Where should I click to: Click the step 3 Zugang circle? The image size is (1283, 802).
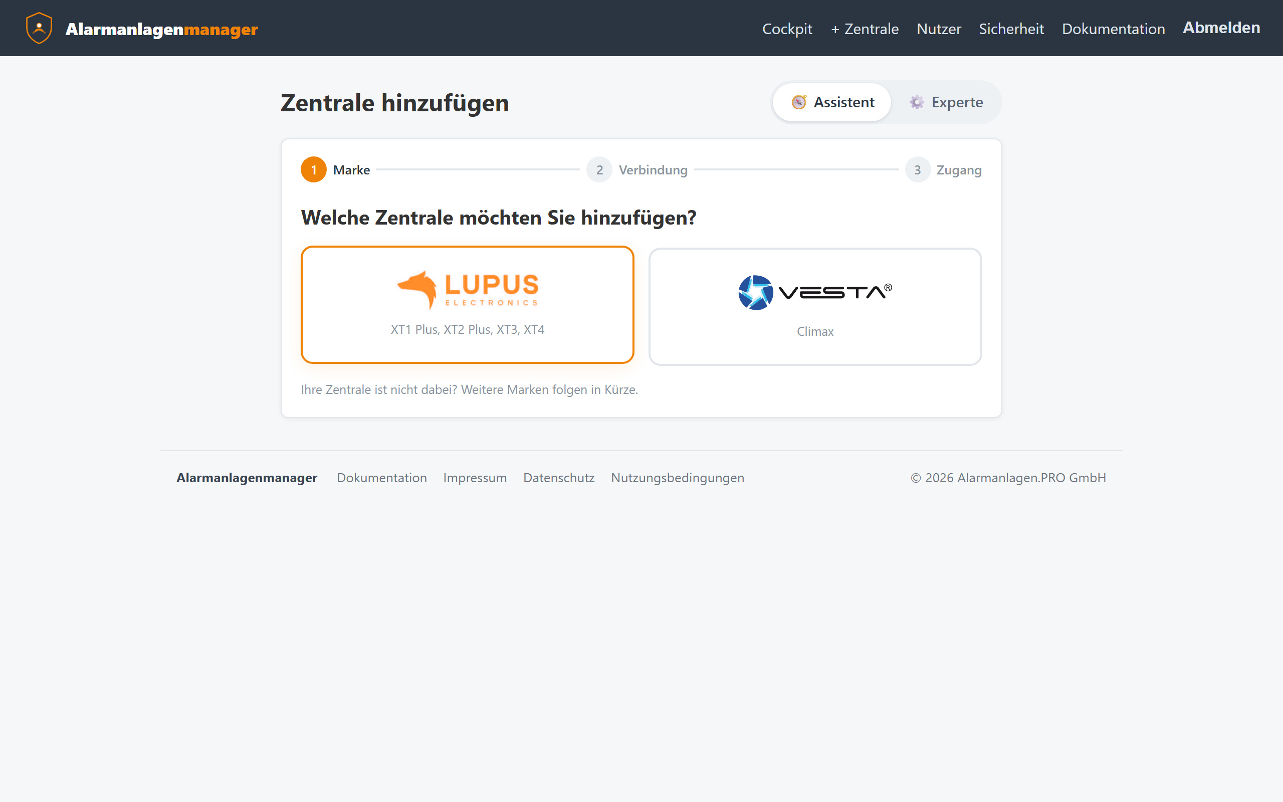[917, 170]
